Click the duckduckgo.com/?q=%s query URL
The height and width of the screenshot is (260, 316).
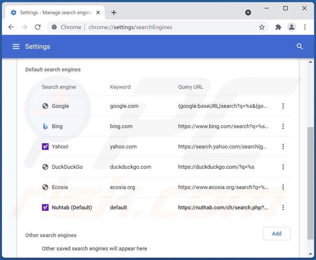coord(216,167)
